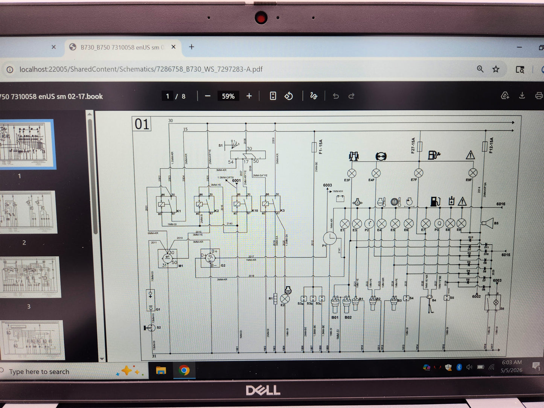Click the 'E3F' lamp label
The image size is (544, 408).
pos(347,180)
